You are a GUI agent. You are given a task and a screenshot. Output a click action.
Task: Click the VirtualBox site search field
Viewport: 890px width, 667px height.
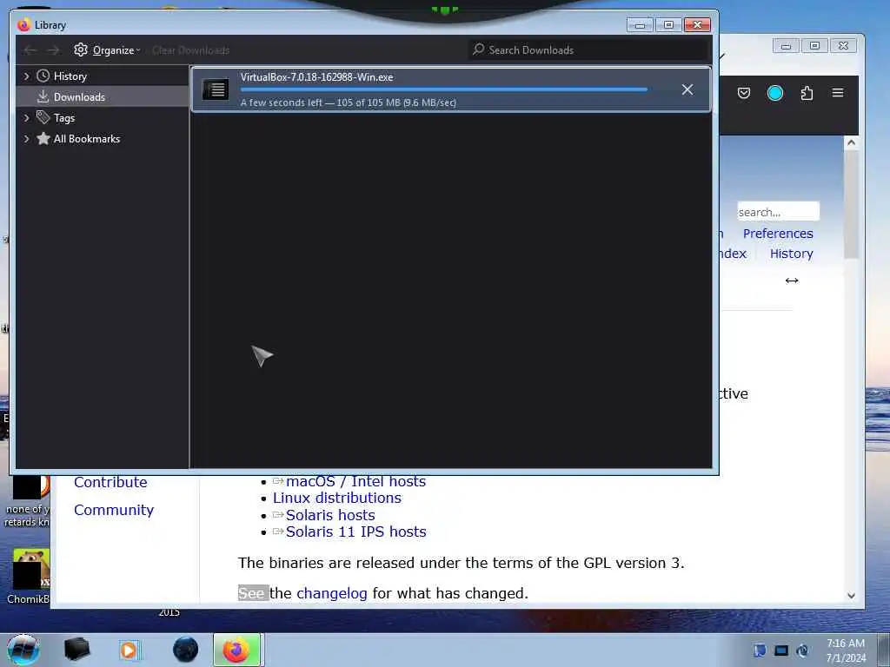pyautogui.click(x=778, y=212)
